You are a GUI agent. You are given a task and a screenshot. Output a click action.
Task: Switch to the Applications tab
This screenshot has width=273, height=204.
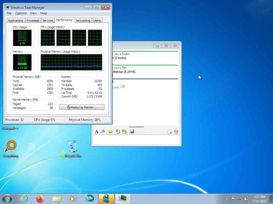(16, 20)
